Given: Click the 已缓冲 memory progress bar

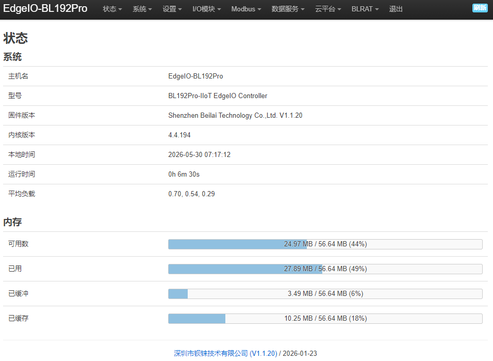Looking at the screenshot, I should point(325,293).
